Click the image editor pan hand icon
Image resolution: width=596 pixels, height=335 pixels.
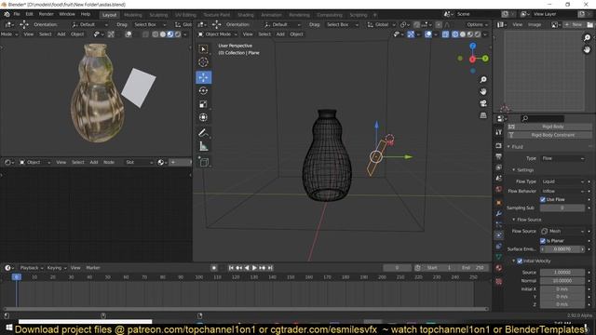[x=587, y=49]
